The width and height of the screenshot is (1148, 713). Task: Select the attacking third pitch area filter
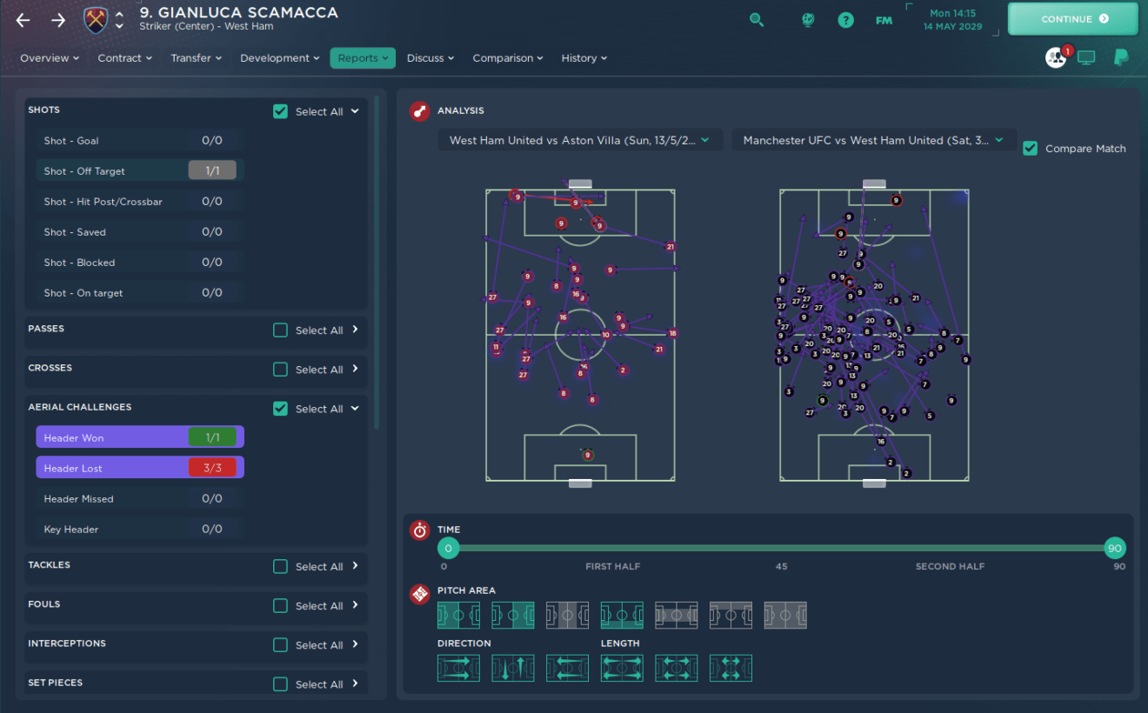[x=513, y=615]
